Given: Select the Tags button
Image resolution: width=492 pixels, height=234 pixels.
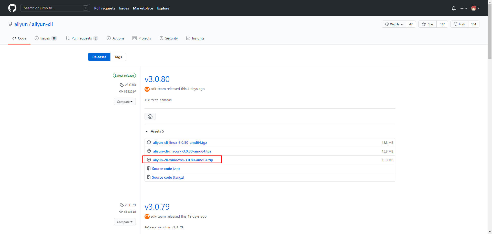Looking at the screenshot, I should 118,57.
